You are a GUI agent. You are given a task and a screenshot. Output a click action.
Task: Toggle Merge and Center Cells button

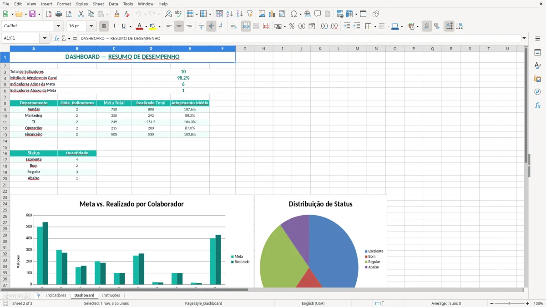pos(246,26)
